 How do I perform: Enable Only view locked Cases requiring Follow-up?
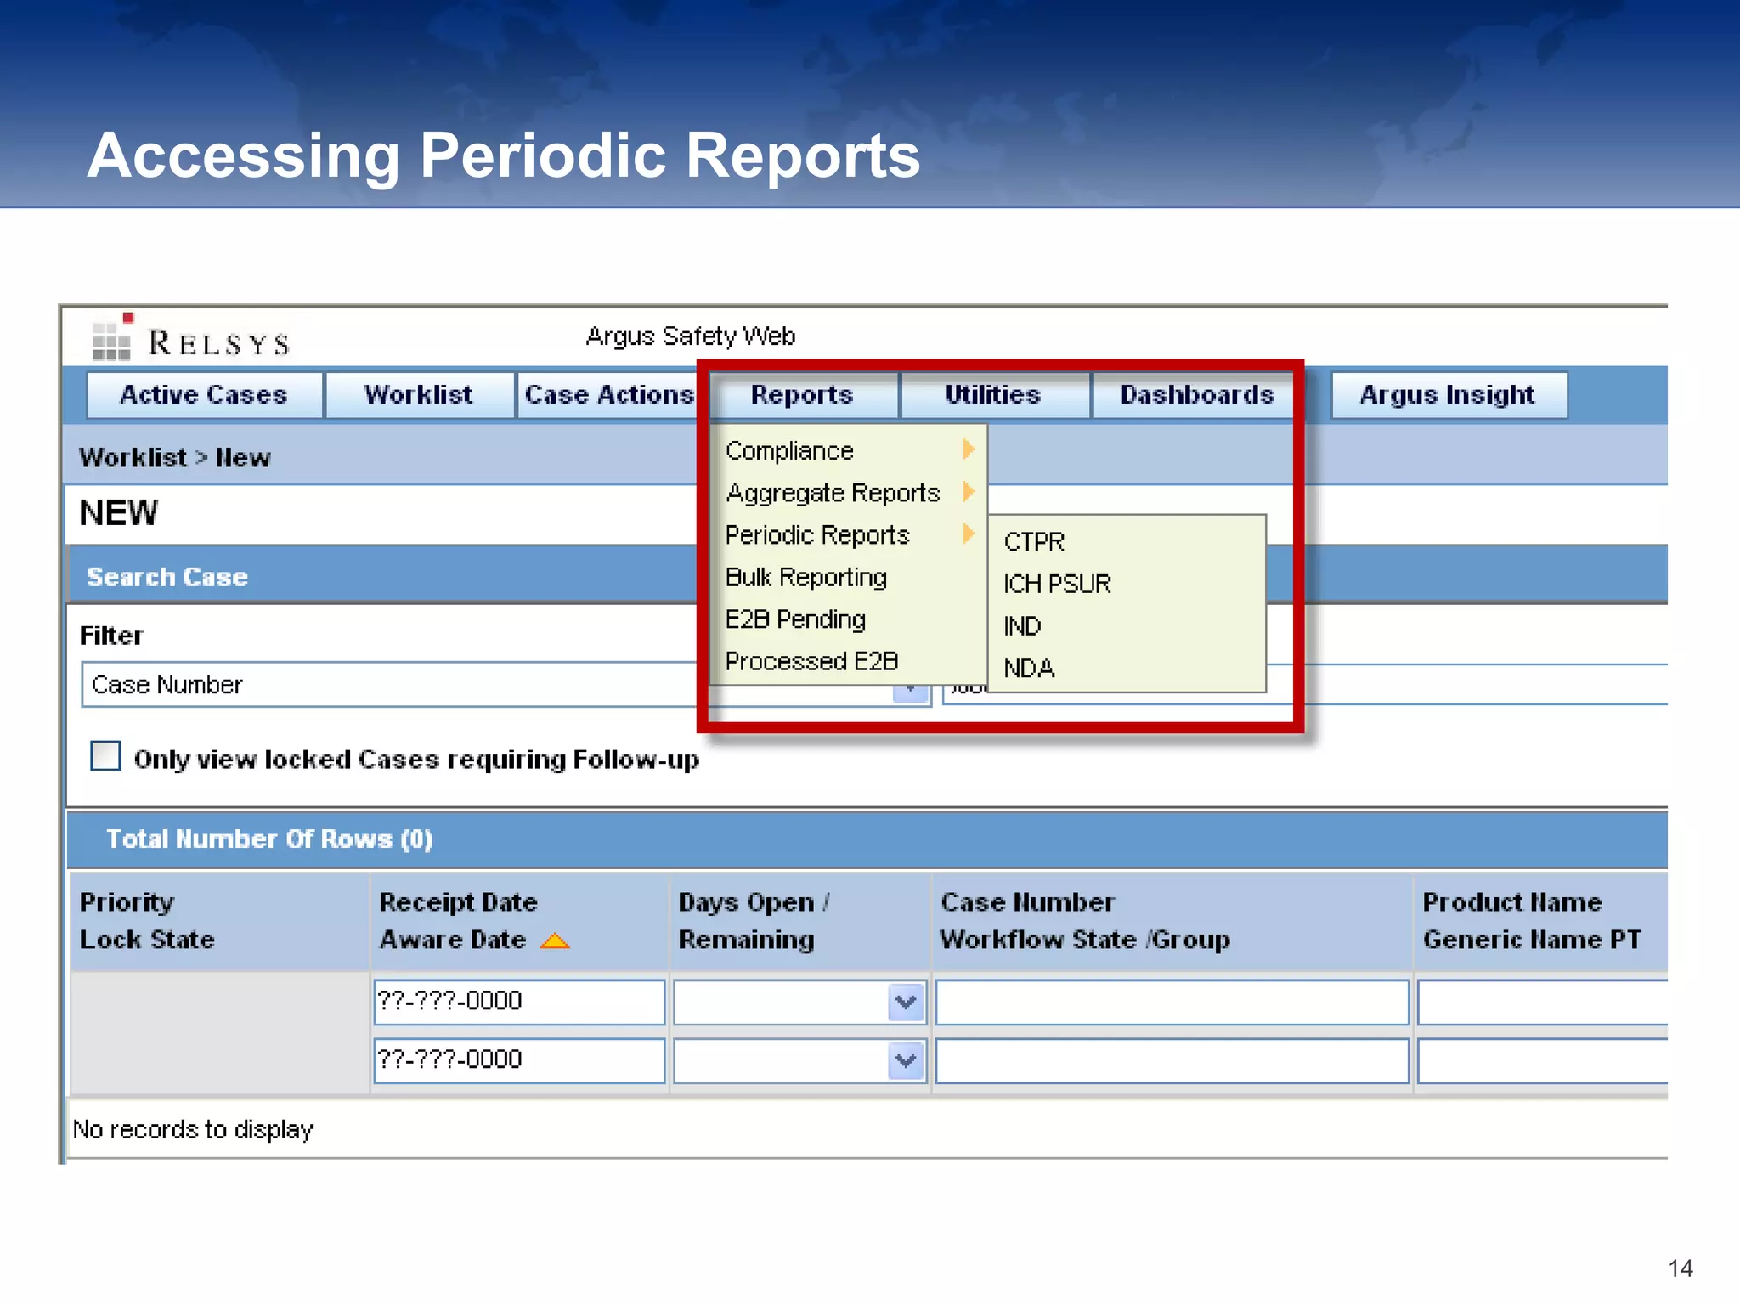click(105, 755)
